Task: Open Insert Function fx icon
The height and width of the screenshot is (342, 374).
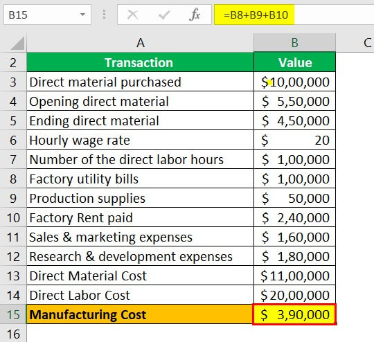Action: (x=195, y=15)
